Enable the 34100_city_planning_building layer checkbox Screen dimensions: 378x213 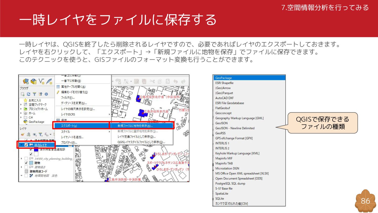[26, 159]
